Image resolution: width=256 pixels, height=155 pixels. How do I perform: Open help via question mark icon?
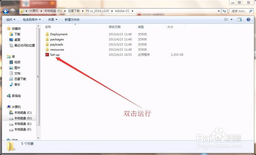pos(248,20)
